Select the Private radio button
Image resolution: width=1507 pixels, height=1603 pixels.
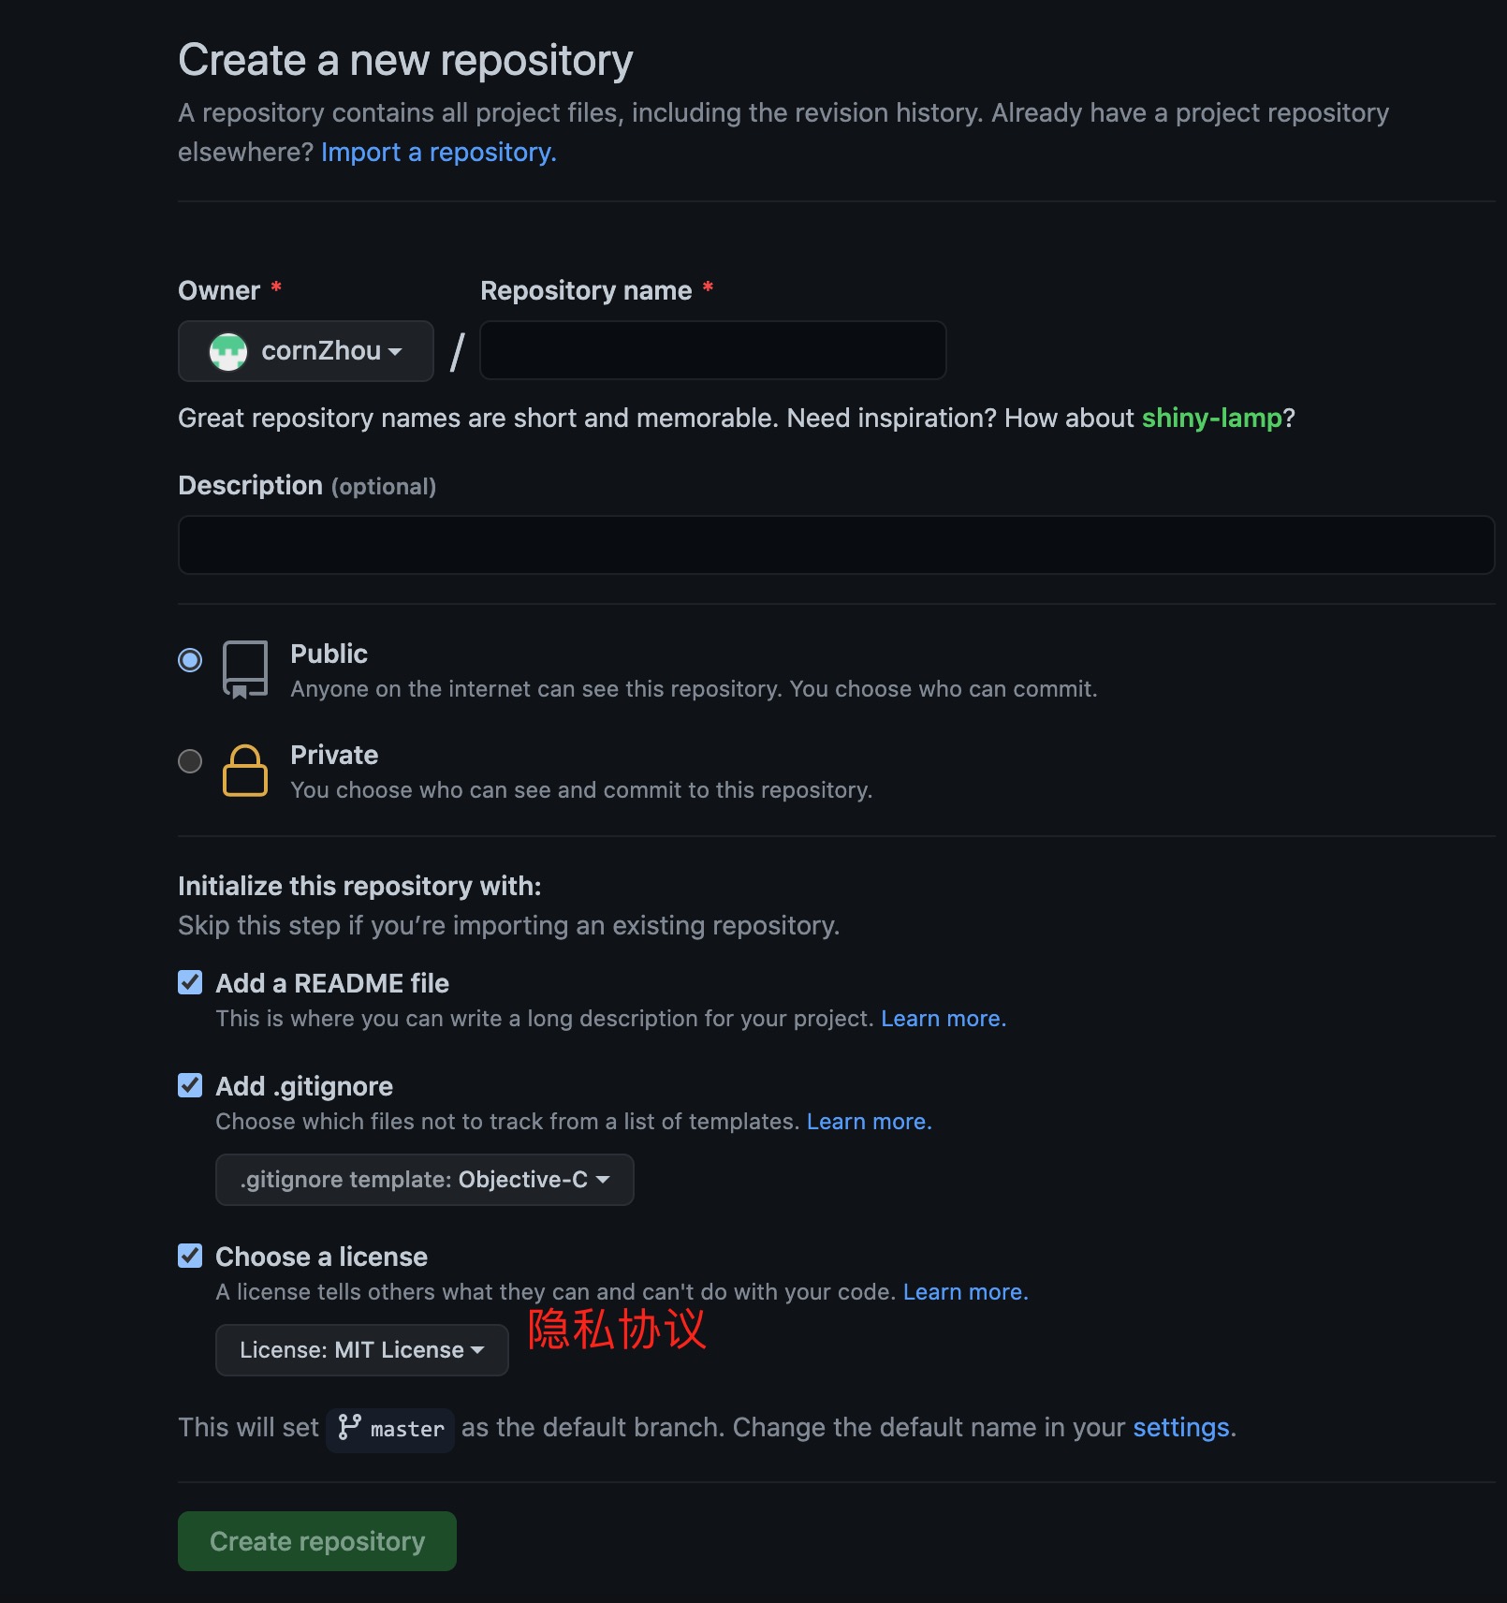pos(190,761)
